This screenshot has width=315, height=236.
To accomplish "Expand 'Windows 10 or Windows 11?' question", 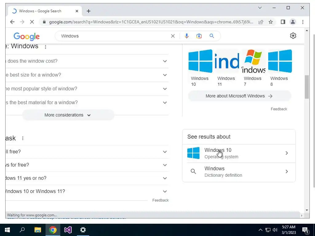I will pyautogui.click(x=87, y=191).
